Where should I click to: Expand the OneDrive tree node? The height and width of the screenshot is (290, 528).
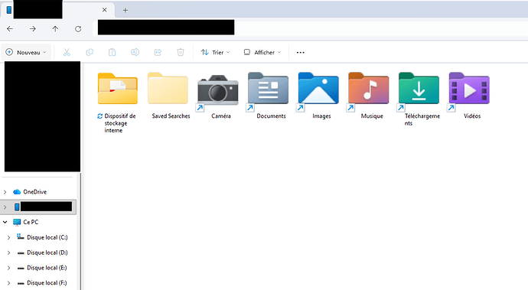point(5,192)
